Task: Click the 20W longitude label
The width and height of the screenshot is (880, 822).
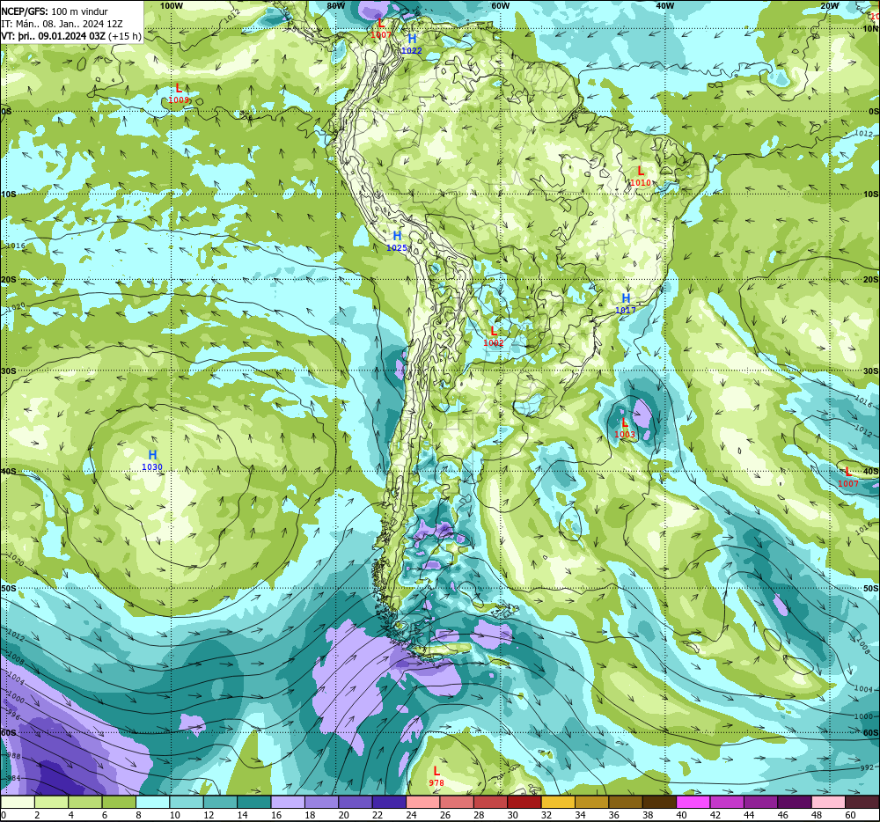Action: (829, 5)
